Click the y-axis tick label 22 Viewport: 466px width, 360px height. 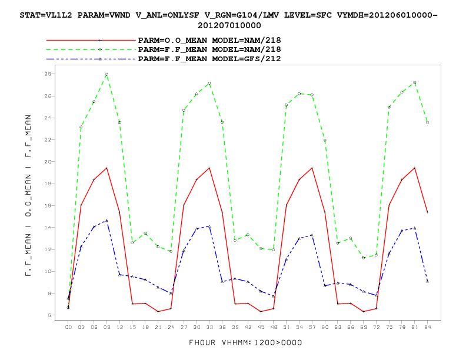(x=48, y=139)
